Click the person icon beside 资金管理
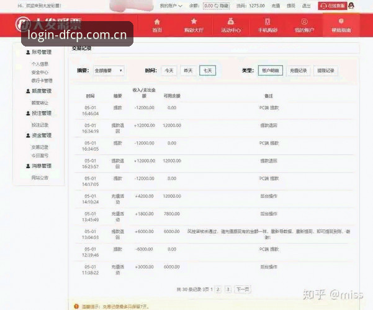The image size is (373, 310). [28, 135]
